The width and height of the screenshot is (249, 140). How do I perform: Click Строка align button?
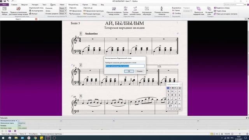176,10
